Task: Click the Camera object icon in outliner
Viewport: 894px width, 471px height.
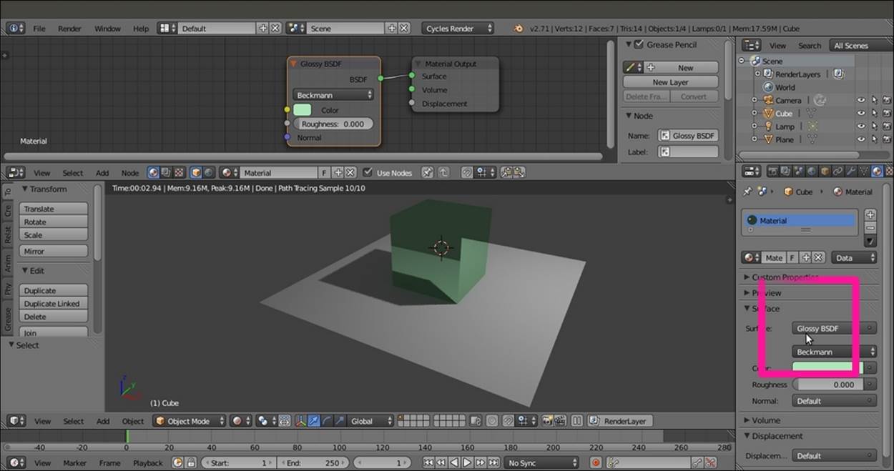Action: pyautogui.click(x=768, y=101)
